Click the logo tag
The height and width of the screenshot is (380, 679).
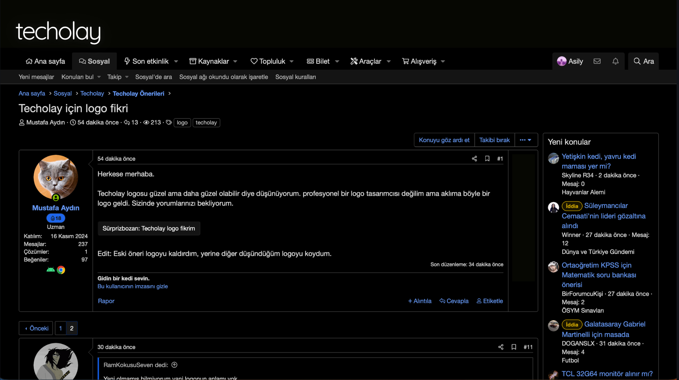pos(182,123)
